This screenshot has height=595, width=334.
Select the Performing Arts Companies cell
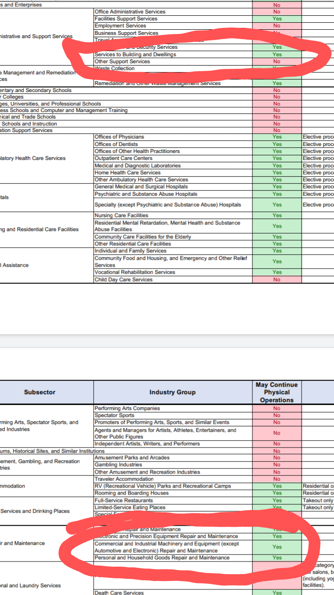tap(173, 408)
